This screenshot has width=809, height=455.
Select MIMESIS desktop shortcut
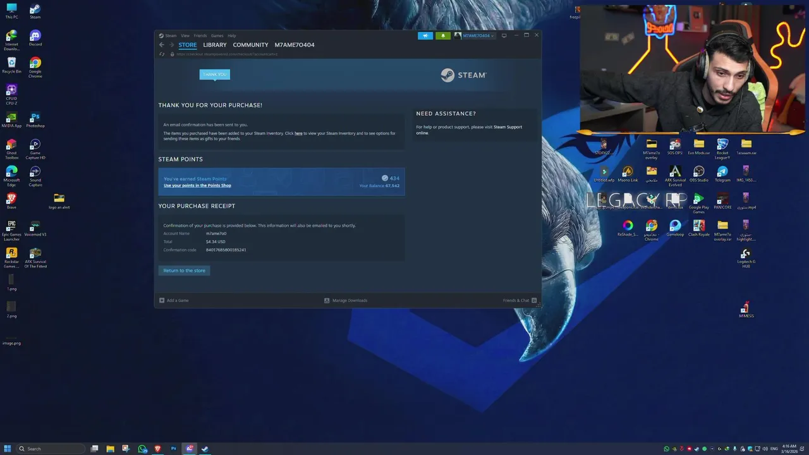[x=746, y=310]
